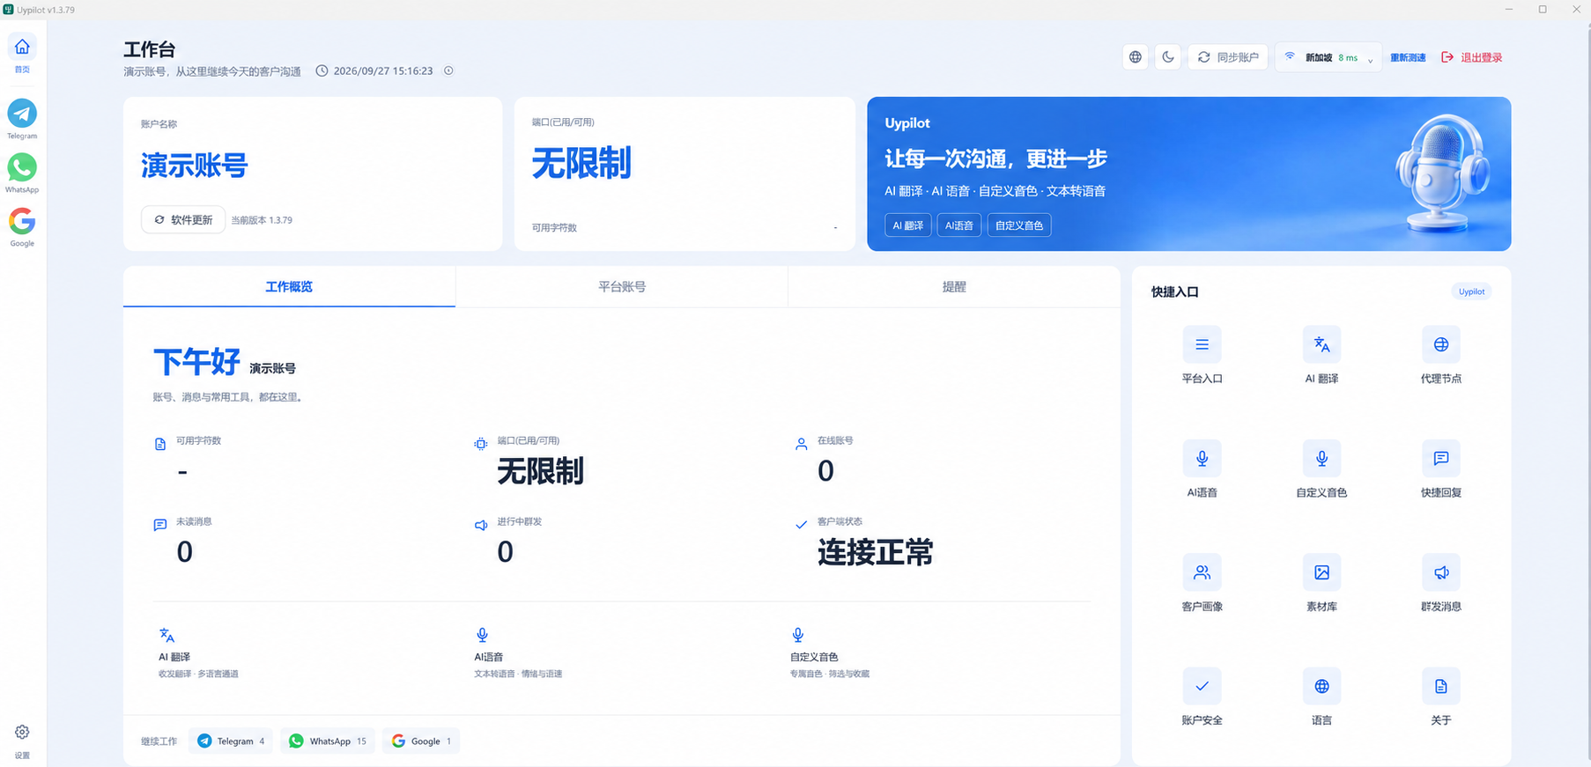1591x767 pixels.
Task: Open the 平台入口 shortcut icon
Action: tap(1202, 344)
